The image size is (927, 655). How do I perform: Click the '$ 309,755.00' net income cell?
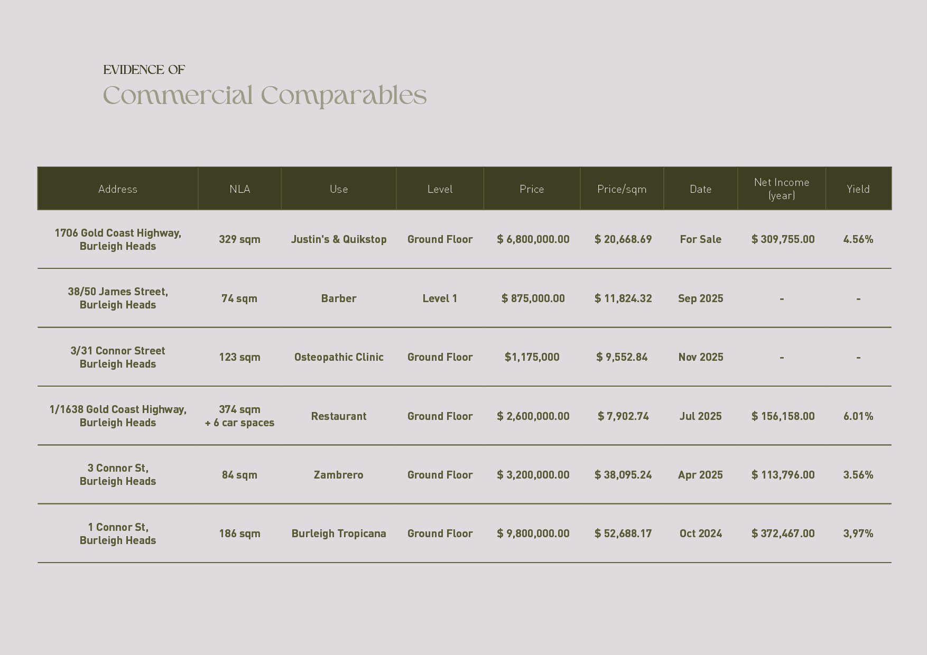[x=783, y=239]
